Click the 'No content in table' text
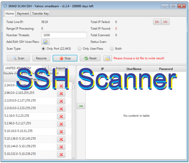 click(x=136, y=116)
